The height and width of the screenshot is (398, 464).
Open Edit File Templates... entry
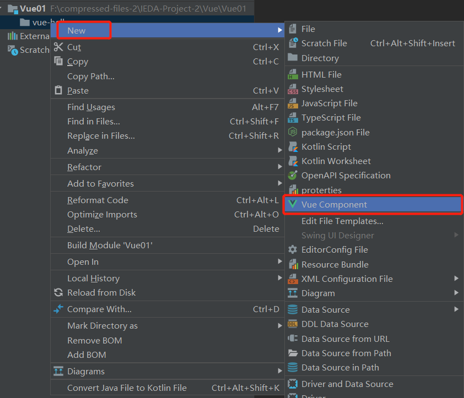pos(374,221)
